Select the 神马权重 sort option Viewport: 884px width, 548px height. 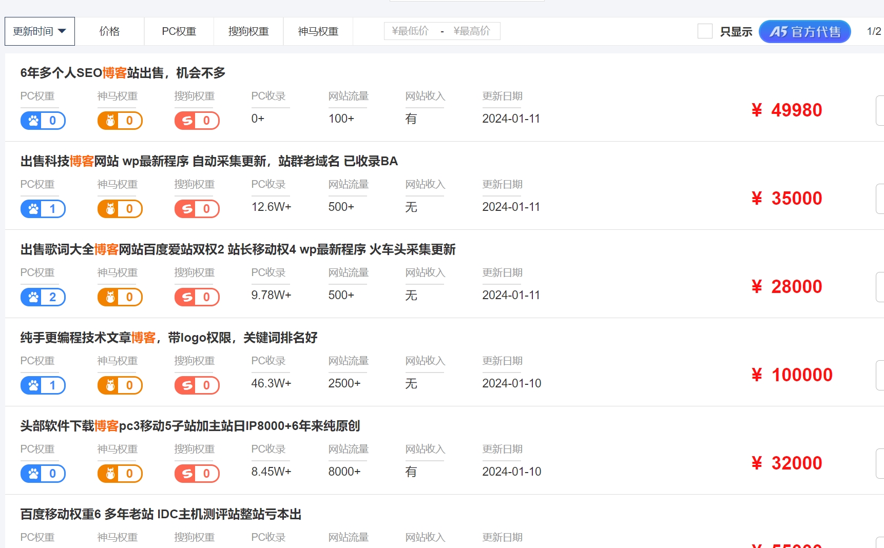click(x=318, y=31)
